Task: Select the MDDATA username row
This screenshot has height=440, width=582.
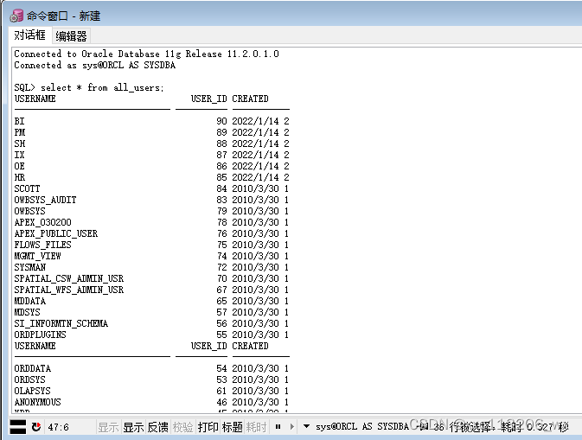Action: tap(30, 301)
